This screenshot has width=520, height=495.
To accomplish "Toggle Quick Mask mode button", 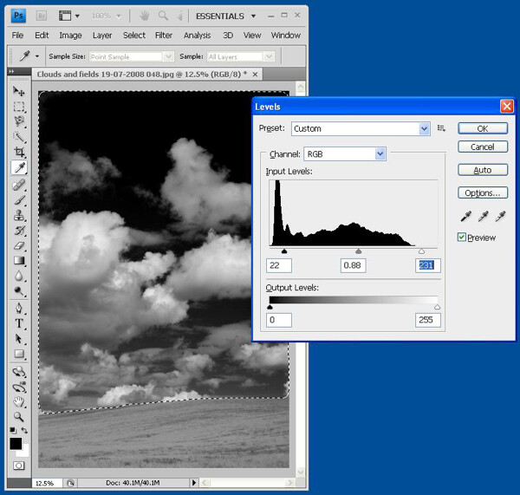I will click(18, 466).
